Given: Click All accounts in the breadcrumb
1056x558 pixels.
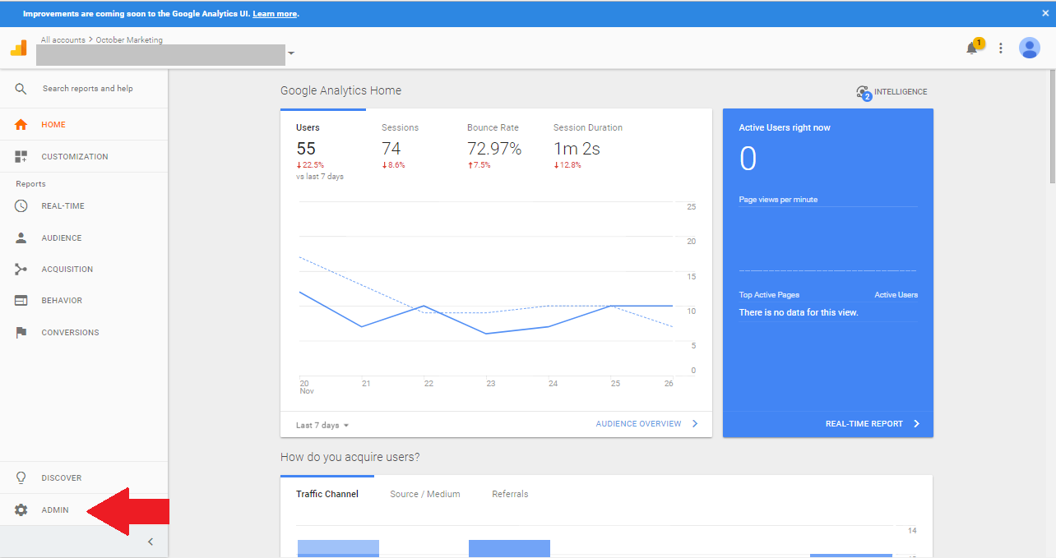Looking at the screenshot, I should 63,39.
